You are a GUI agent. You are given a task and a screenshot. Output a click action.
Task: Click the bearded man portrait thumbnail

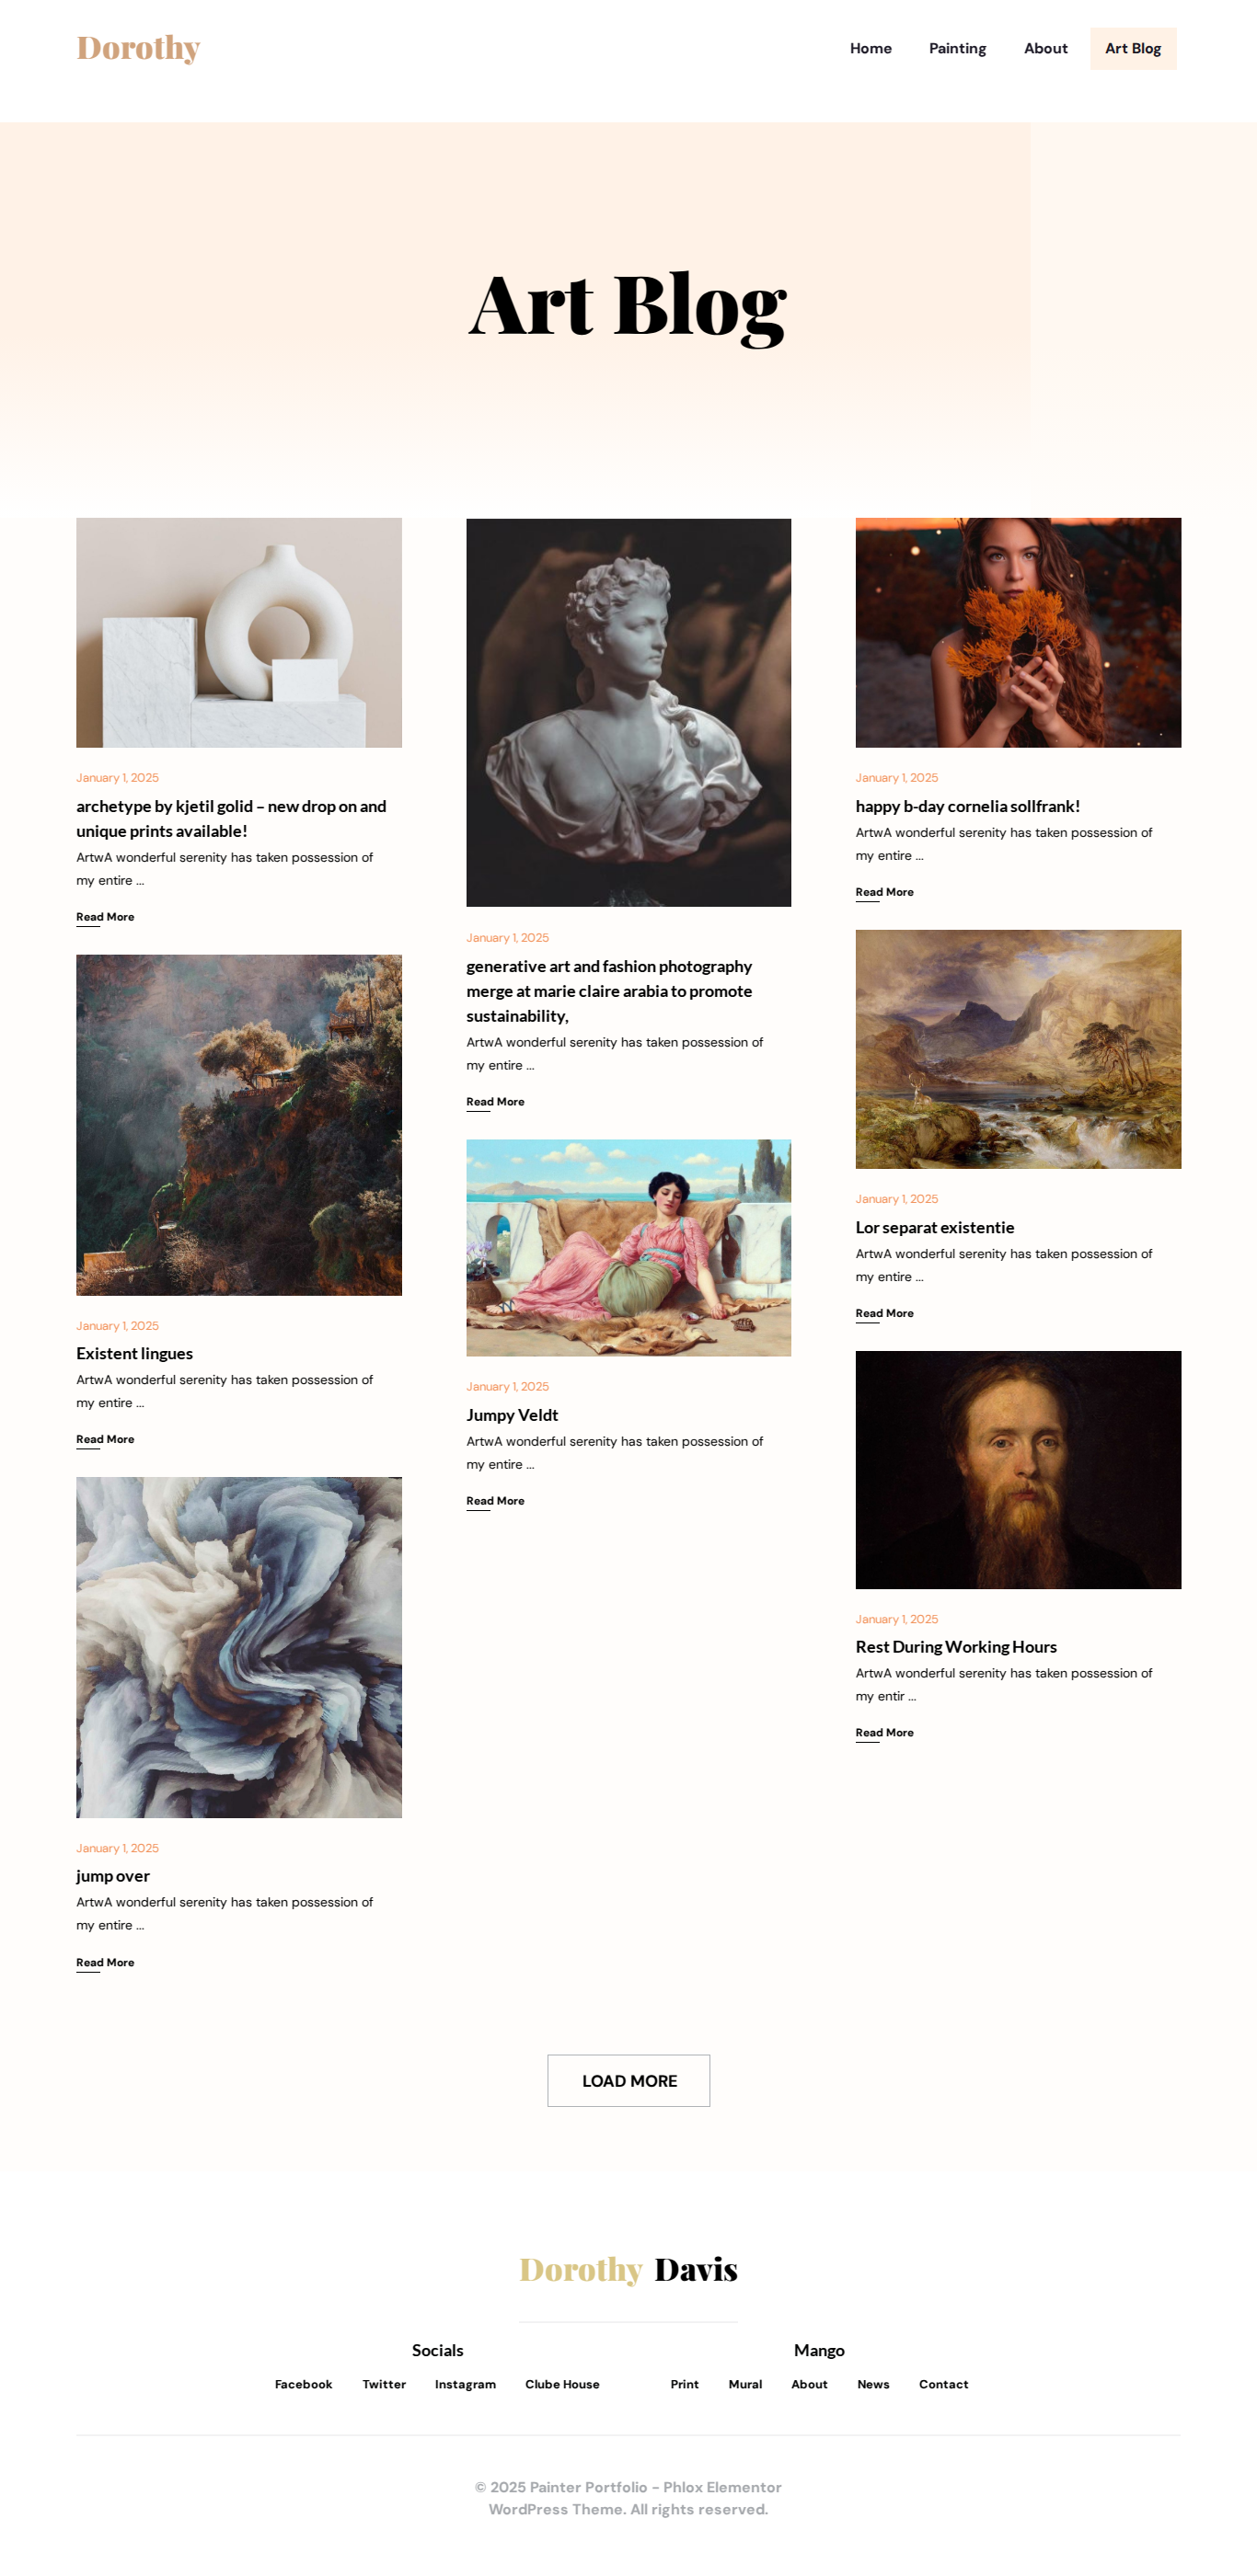tap(1018, 1469)
